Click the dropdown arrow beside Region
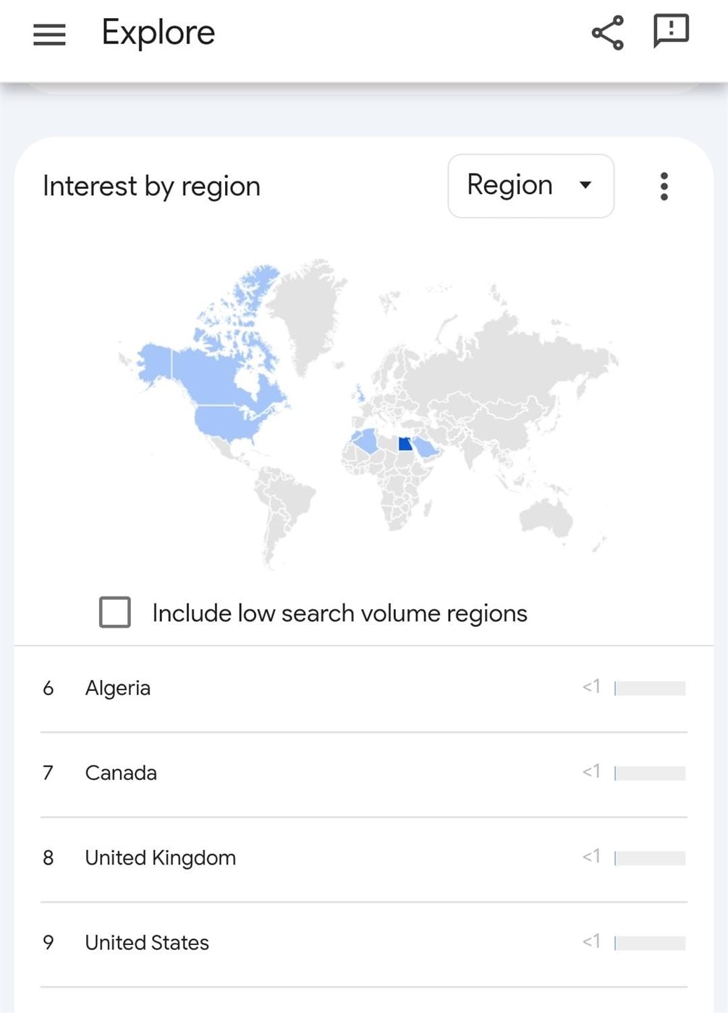This screenshot has height=1013, width=728. point(585,185)
